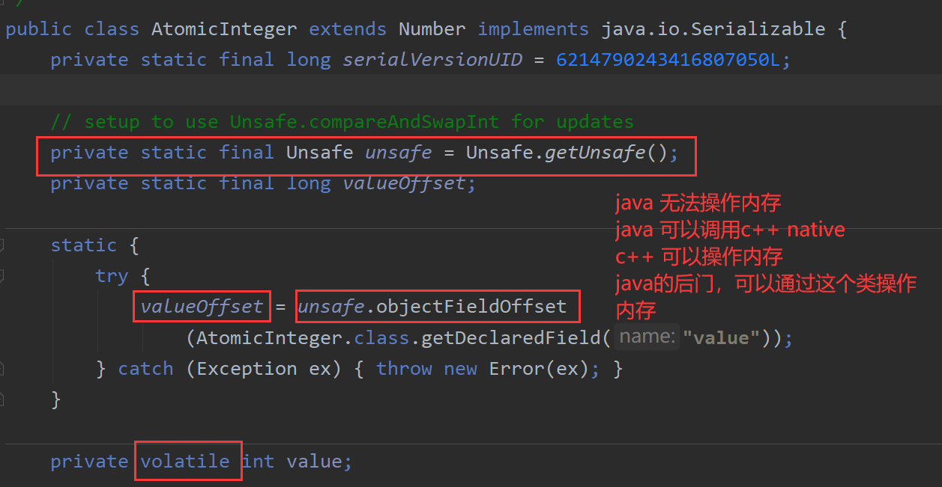Click fold end marker at static block's closing brace
Viewport: 942px width, 487px height.
(2, 399)
